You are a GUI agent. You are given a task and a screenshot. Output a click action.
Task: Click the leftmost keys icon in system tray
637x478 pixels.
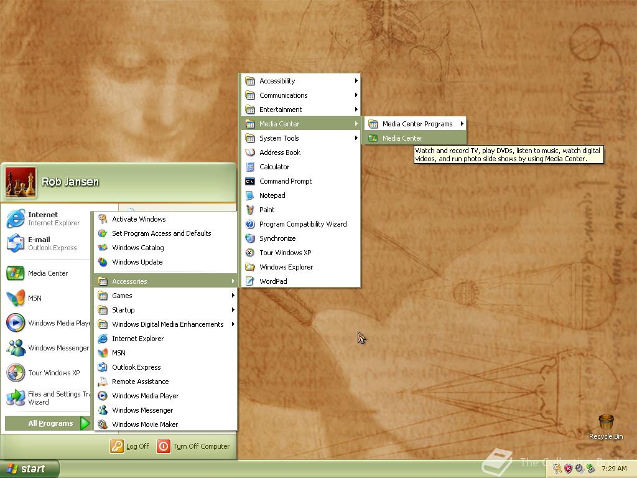pos(557,469)
